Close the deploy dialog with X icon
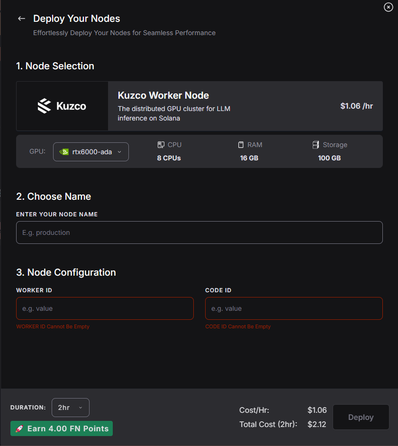 (389, 7)
